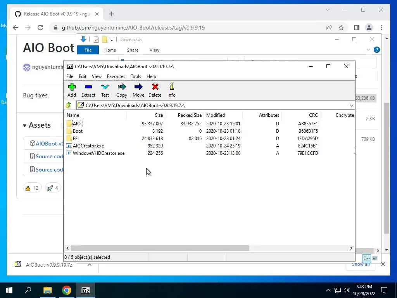Sort by the Name column header
The height and width of the screenshot is (298, 397).
[73, 115]
